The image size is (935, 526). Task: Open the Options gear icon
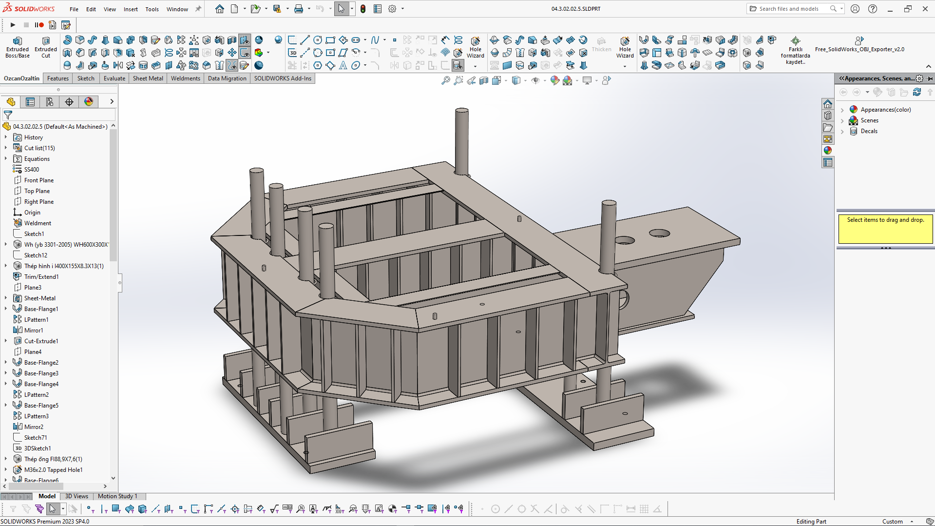click(x=392, y=9)
